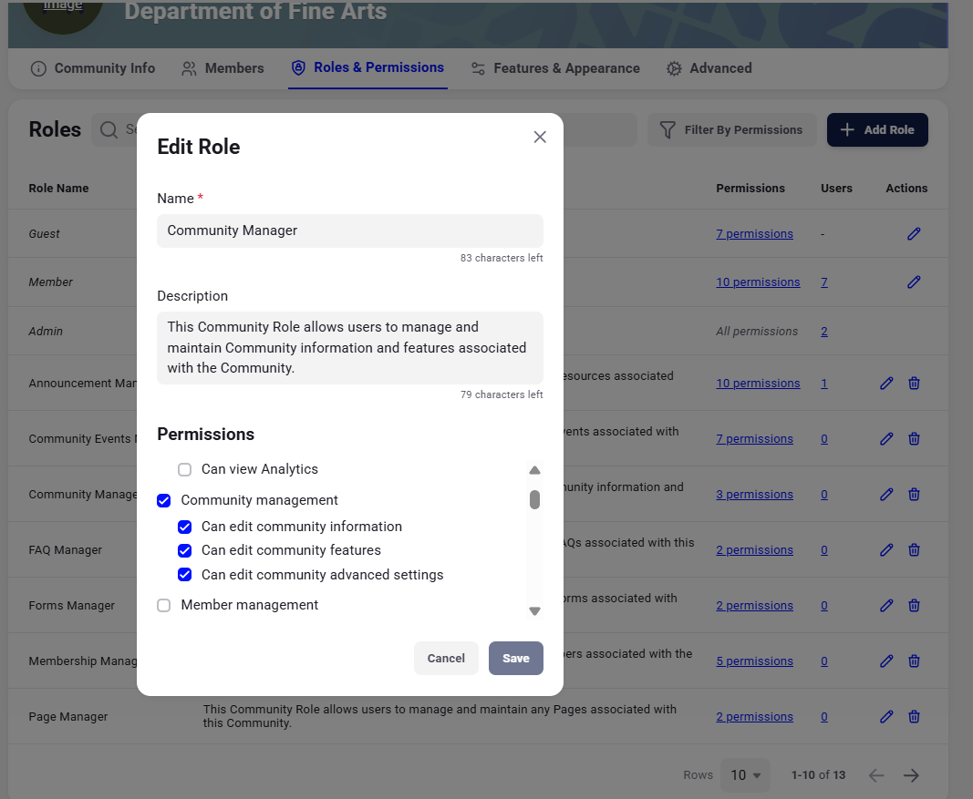
Task: Open the Filter By Permissions filter
Action: 731,129
